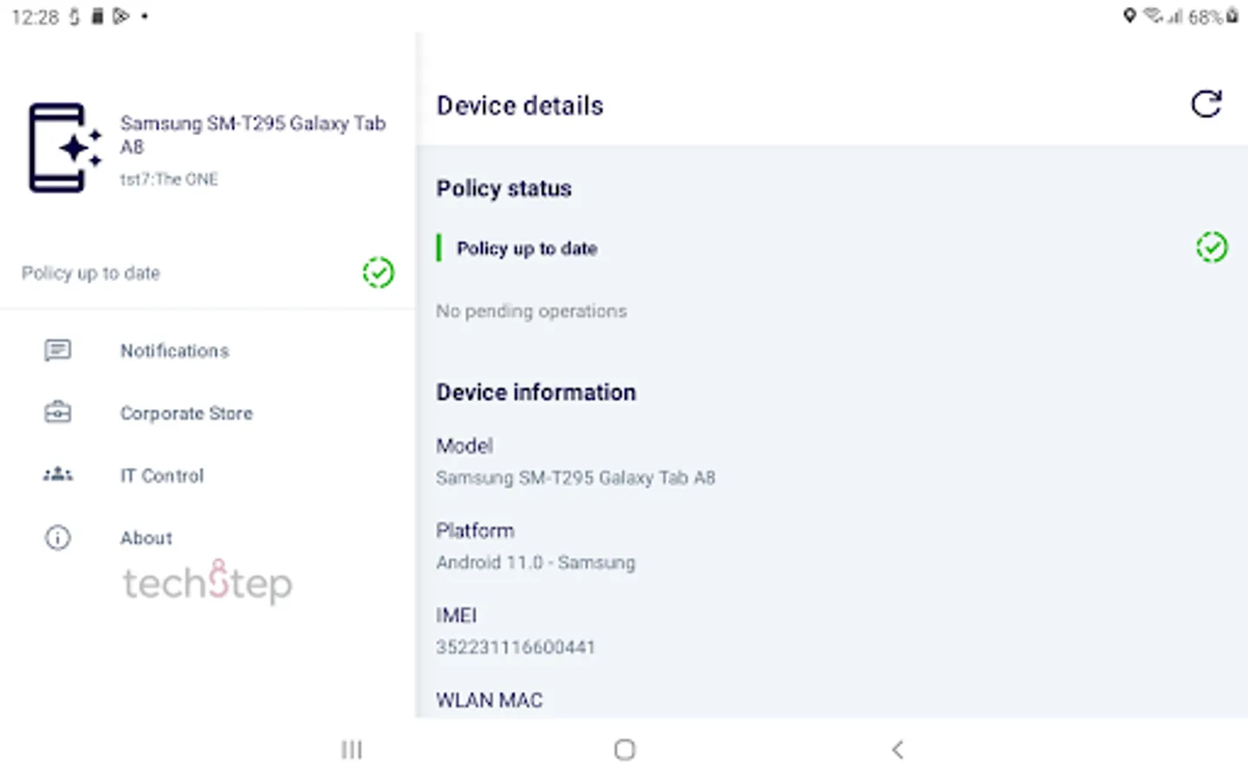Tap the location icon in status bar

[x=1129, y=16]
